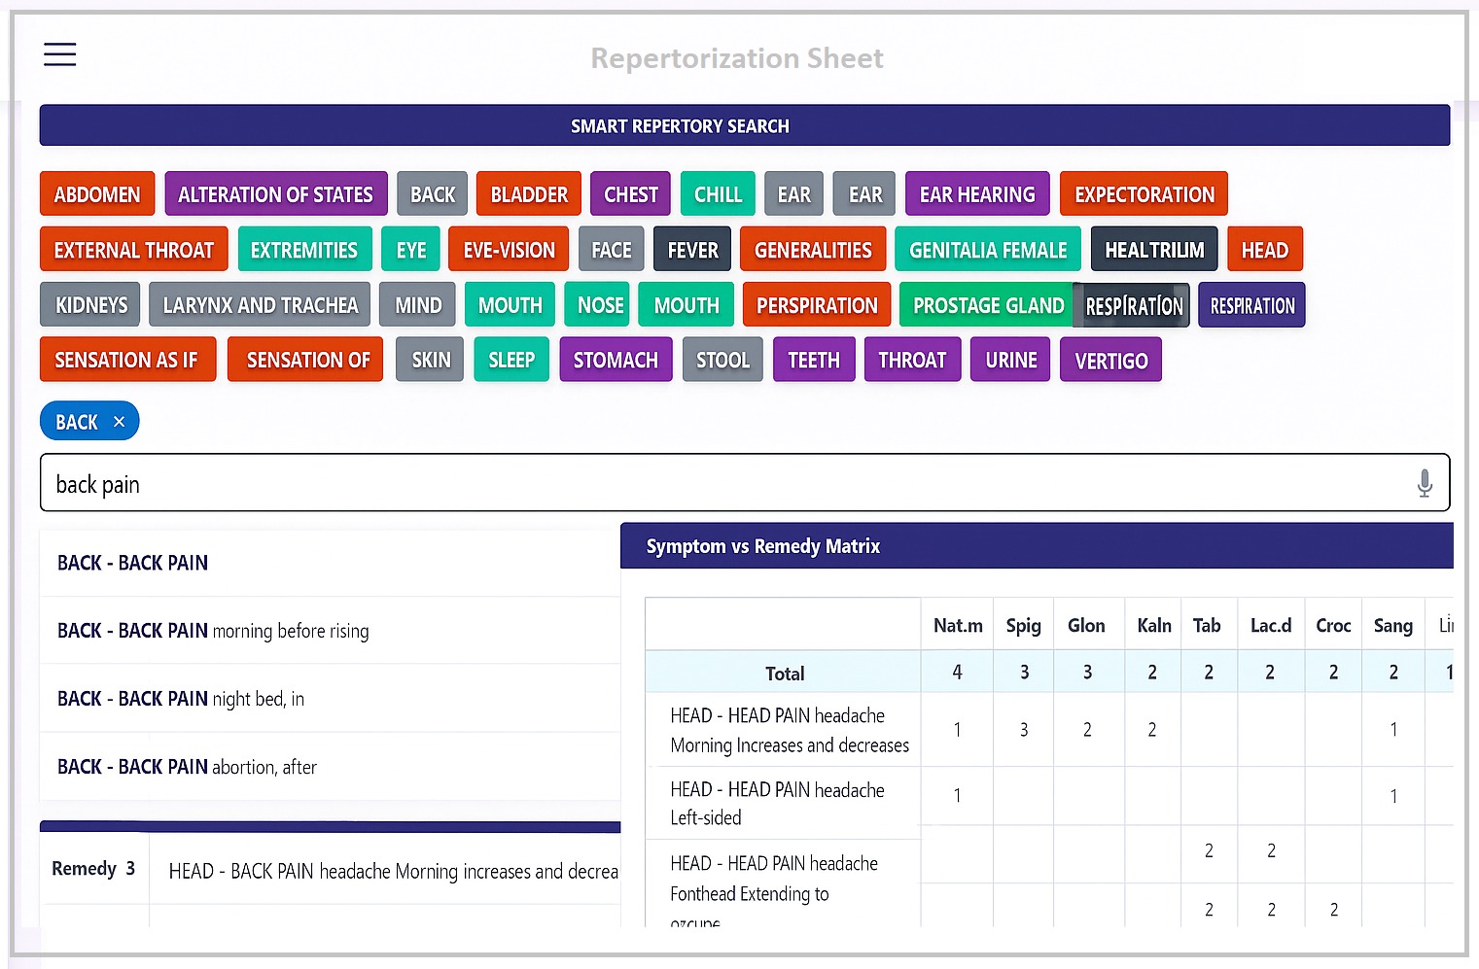
Task: Click the microphone voice search icon
Action: (1424, 483)
